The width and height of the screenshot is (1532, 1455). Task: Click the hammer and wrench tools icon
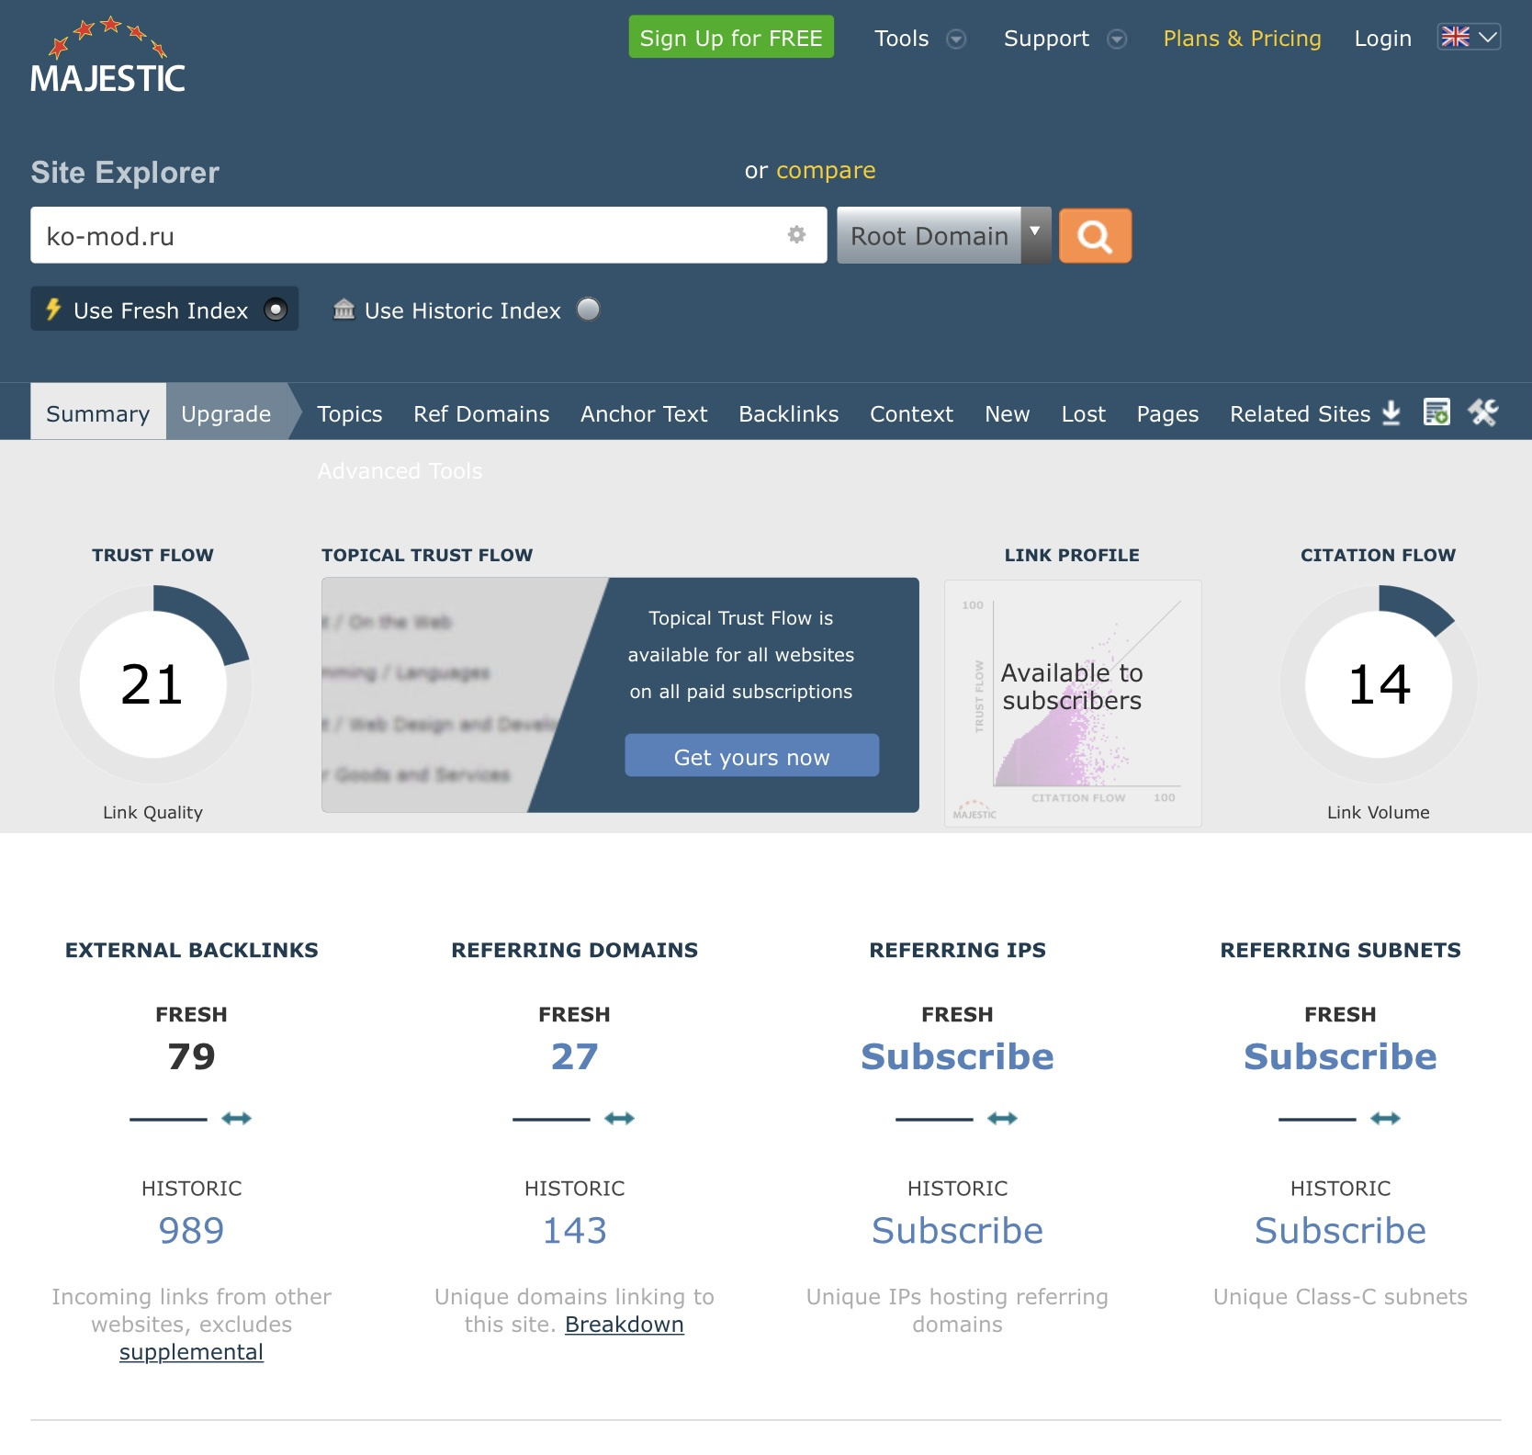tap(1483, 412)
